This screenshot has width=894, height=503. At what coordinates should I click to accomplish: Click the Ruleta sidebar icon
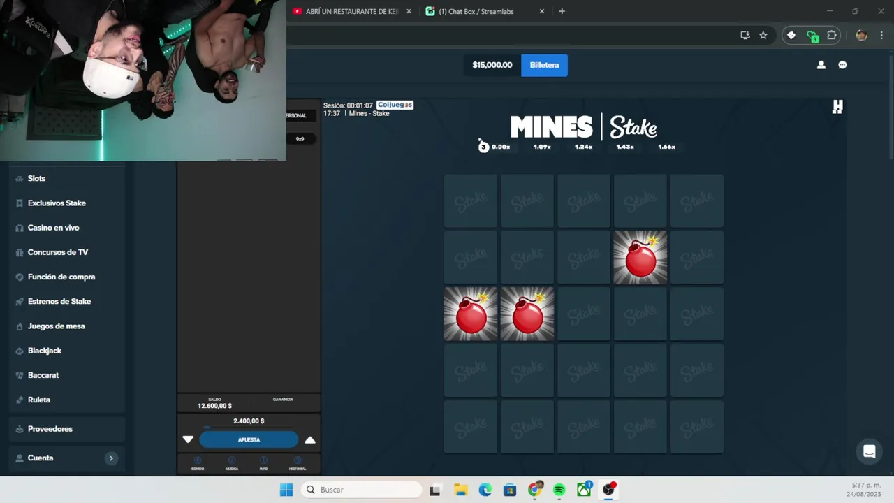click(x=20, y=400)
